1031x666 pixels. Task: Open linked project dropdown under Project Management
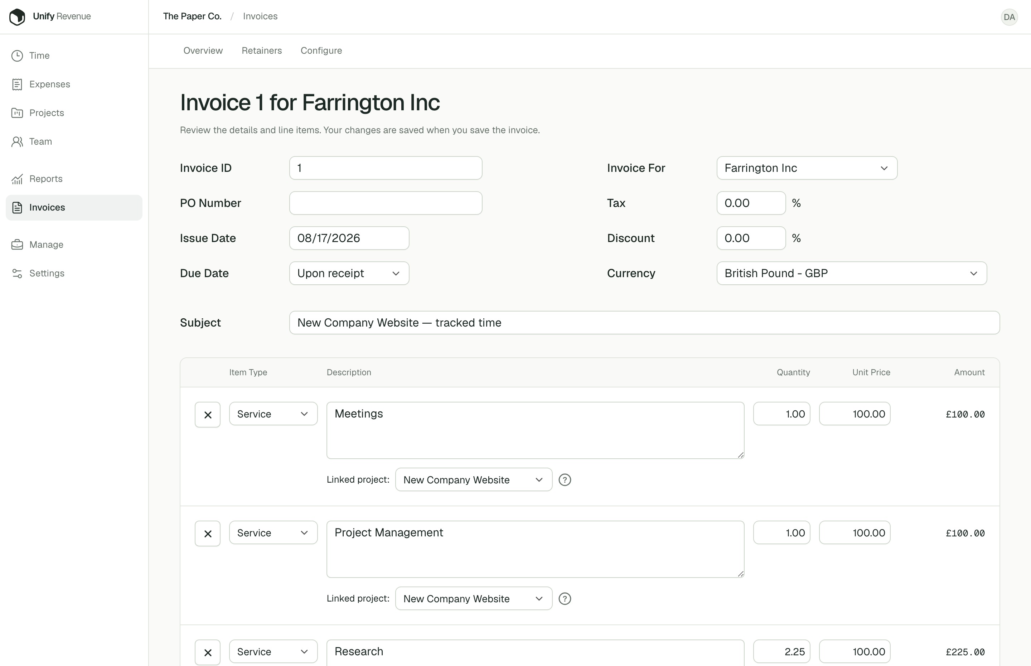(474, 599)
